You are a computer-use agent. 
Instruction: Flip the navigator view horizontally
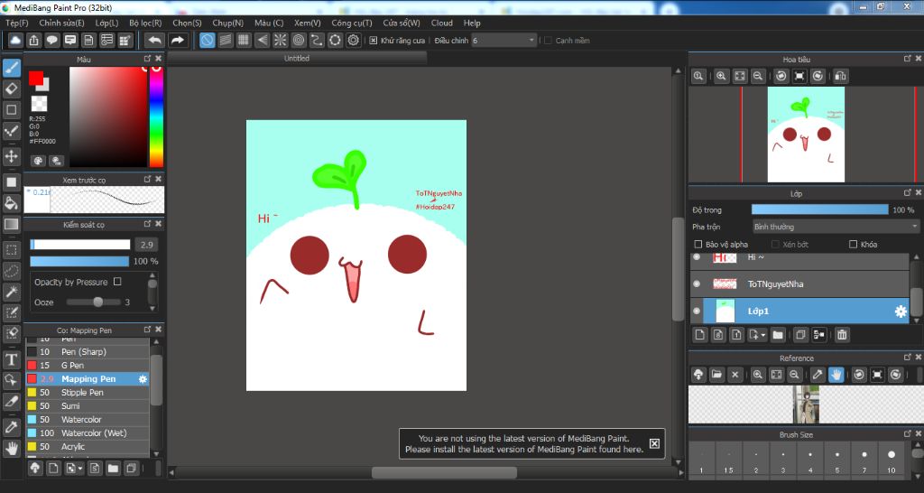840,76
